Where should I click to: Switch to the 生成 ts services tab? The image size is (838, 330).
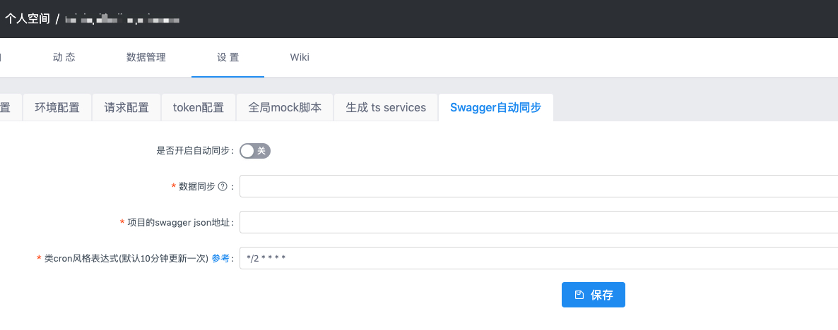[x=386, y=108]
